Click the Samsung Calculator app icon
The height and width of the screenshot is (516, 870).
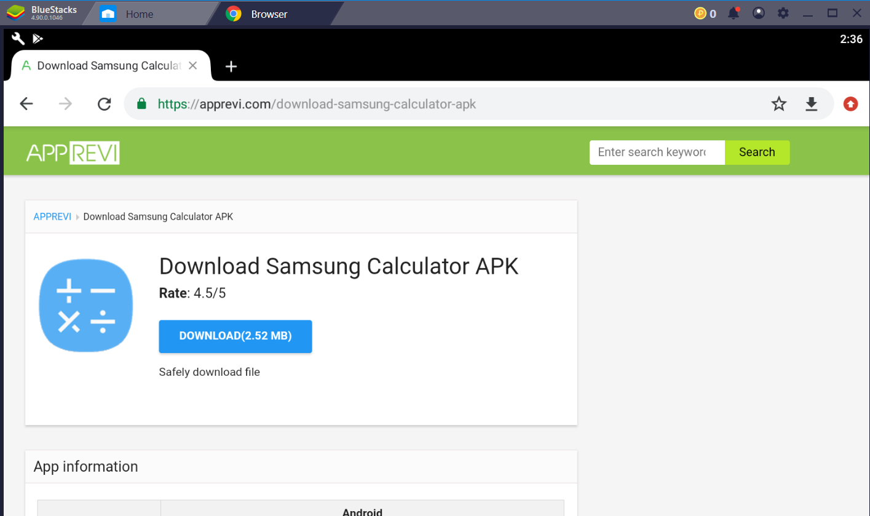86,305
